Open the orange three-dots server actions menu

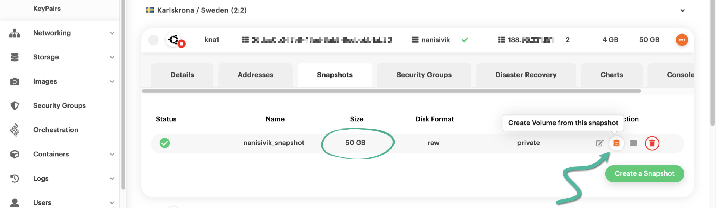click(x=682, y=40)
